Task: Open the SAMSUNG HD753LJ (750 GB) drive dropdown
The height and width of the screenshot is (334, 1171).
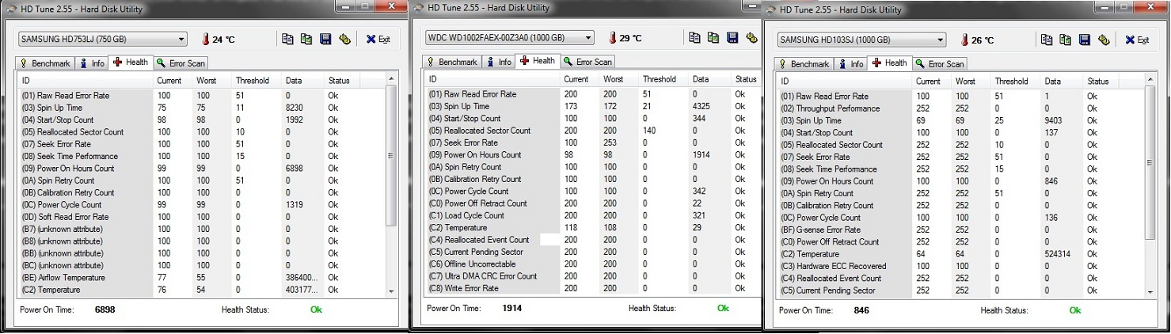Action: pyautogui.click(x=102, y=39)
